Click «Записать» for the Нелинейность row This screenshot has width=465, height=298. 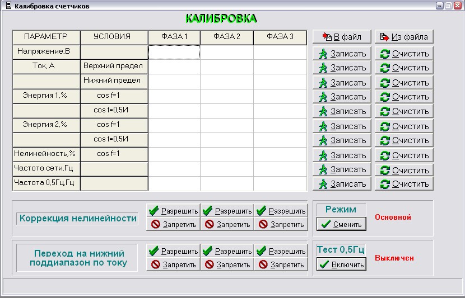(341, 155)
